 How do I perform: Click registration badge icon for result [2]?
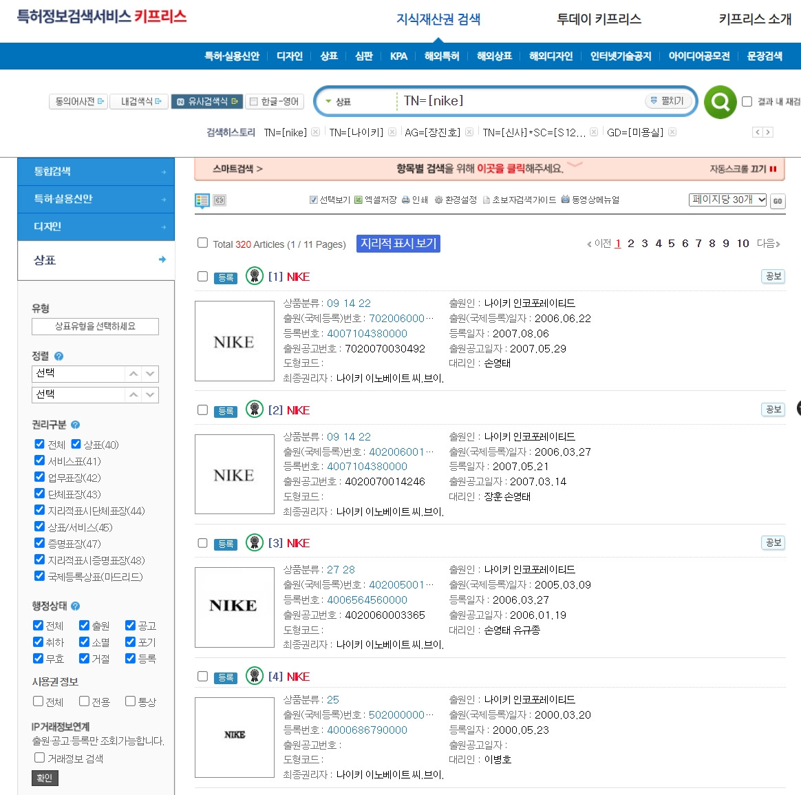point(255,410)
